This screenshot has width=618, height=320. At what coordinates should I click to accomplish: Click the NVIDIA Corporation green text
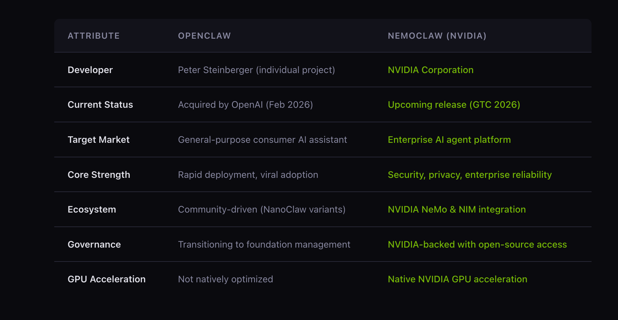pos(430,70)
